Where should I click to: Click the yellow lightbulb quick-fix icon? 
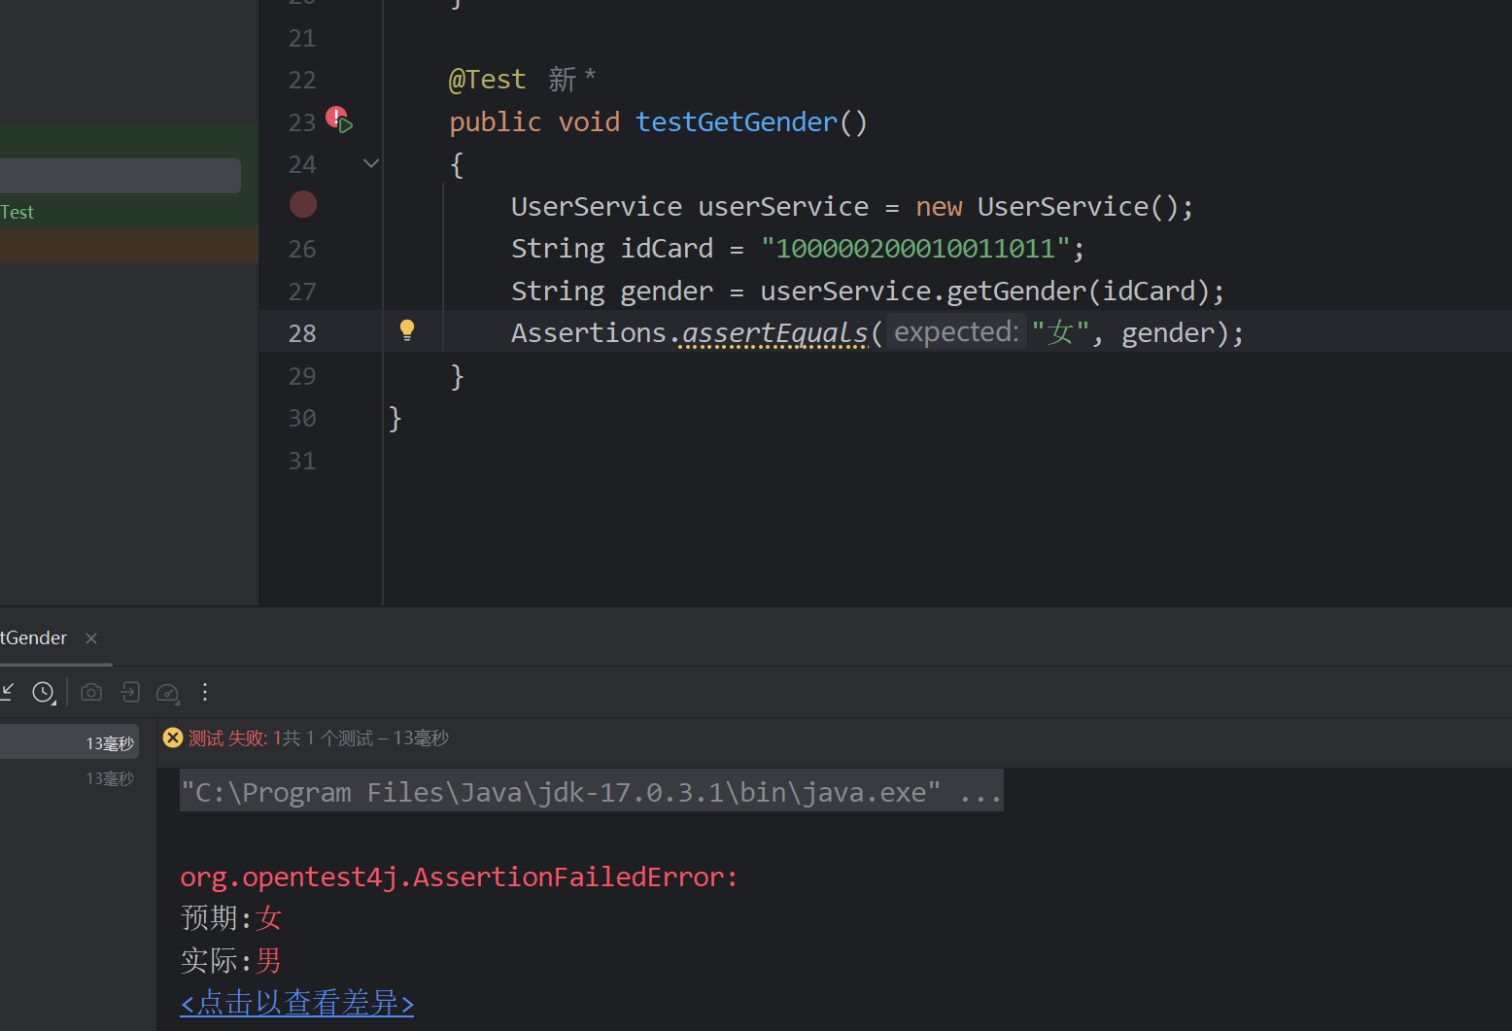click(407, 330)
